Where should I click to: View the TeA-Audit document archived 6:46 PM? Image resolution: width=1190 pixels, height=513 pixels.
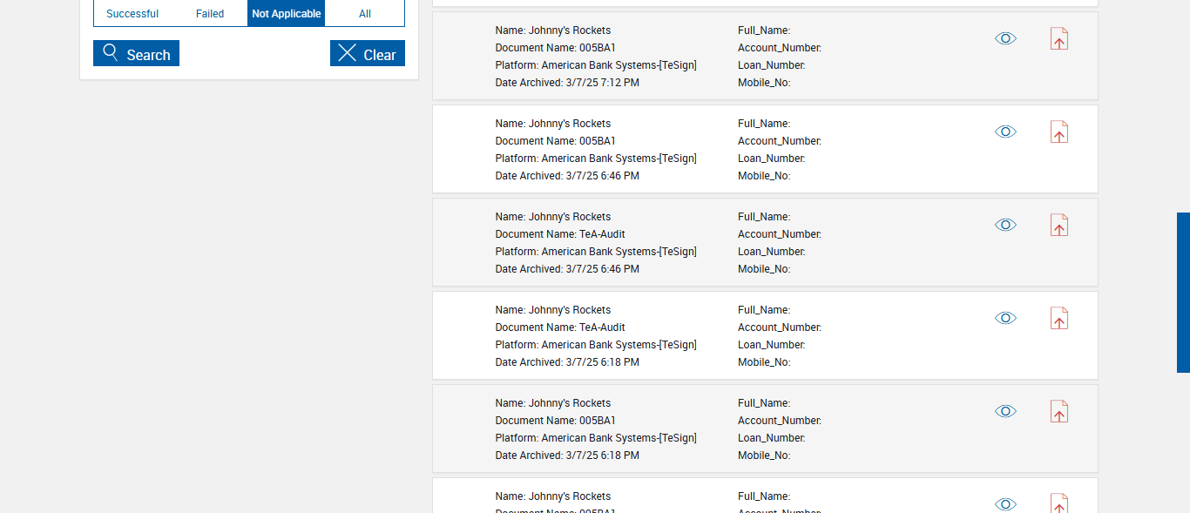pos(1005,225)
